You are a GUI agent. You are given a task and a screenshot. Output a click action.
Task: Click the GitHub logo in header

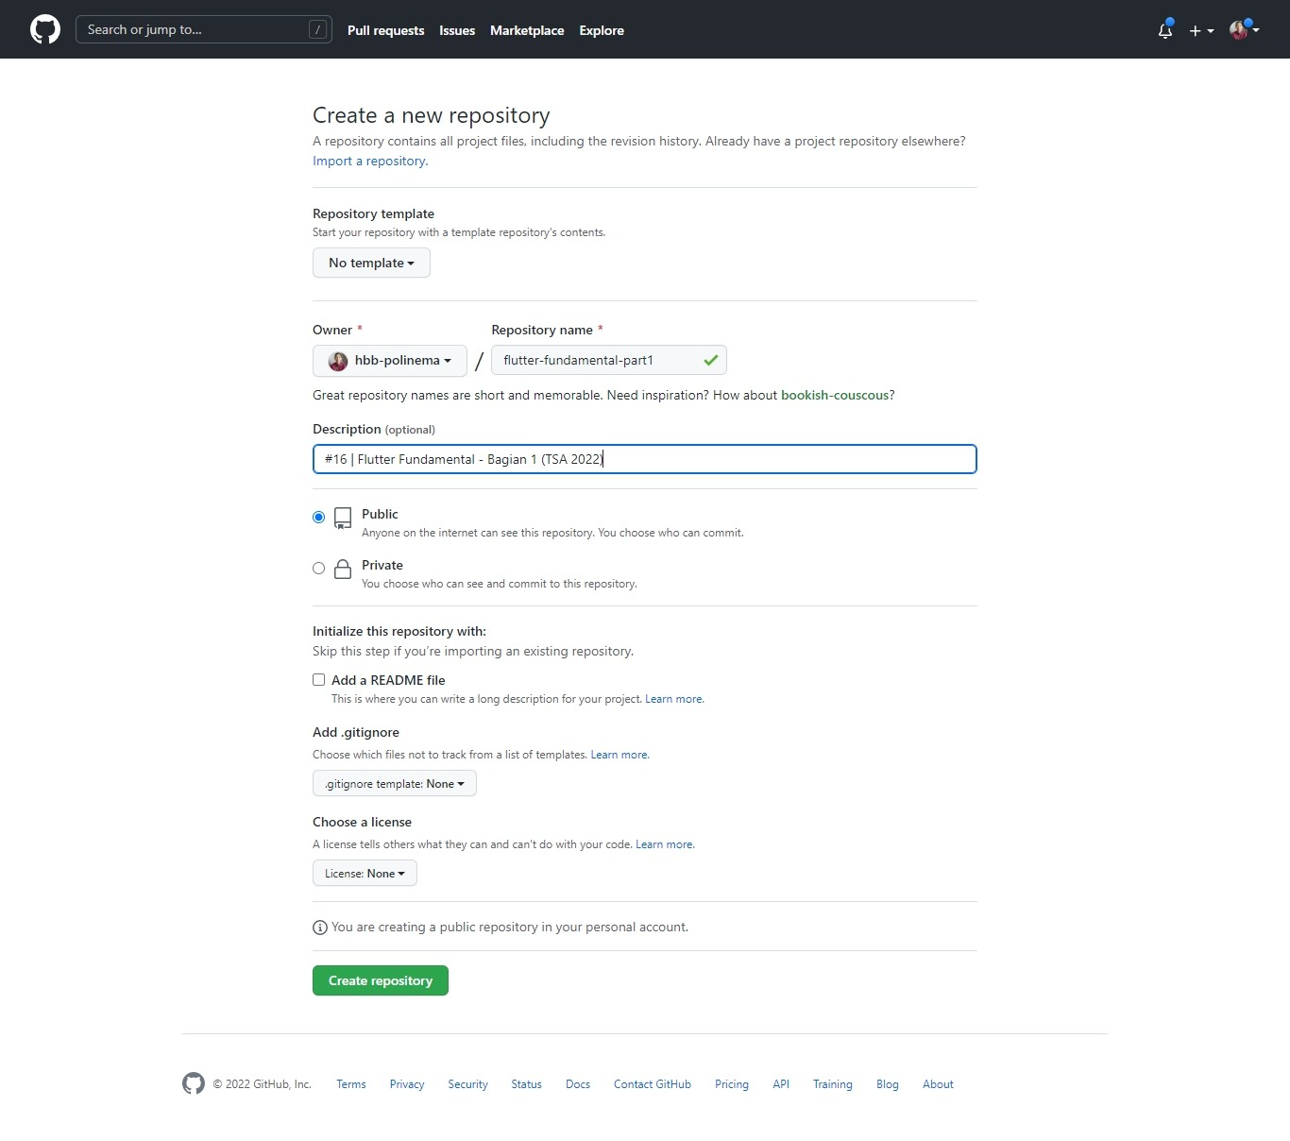(45, 29)
